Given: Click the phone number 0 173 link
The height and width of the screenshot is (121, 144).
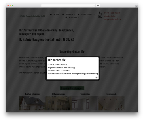Looking at the screenshot, I should [111, 13].
